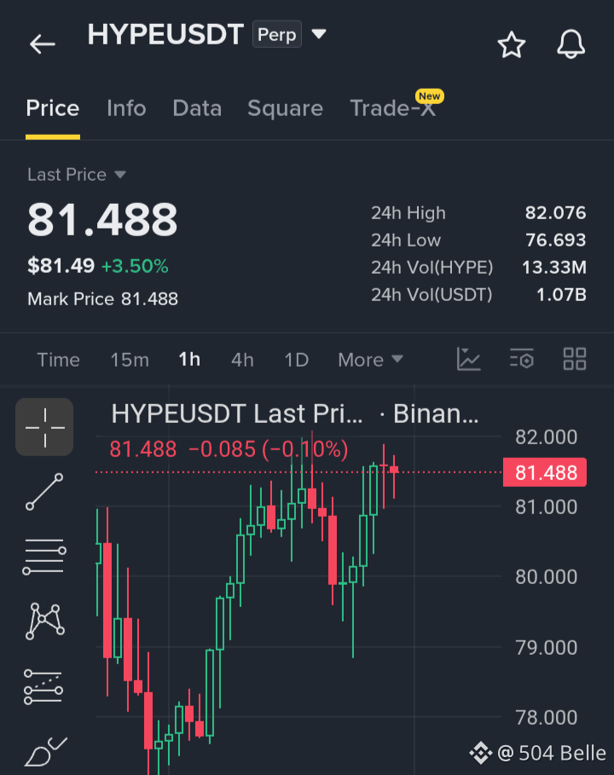Screen dimensions: 614x775
Task: Open the Last Price dropdown
Action: [x=77, y=175]
